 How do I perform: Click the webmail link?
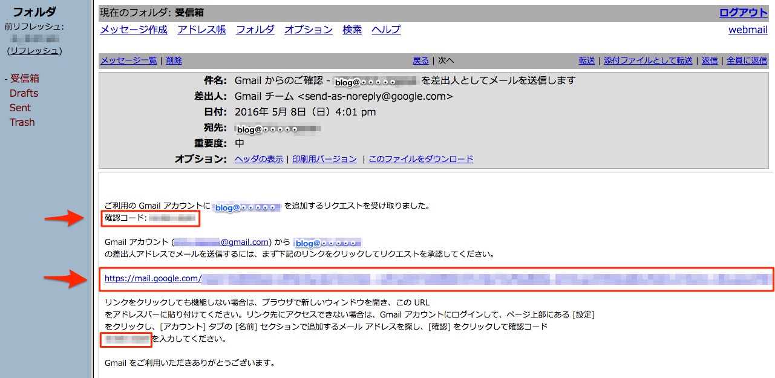tap(748, 30)
